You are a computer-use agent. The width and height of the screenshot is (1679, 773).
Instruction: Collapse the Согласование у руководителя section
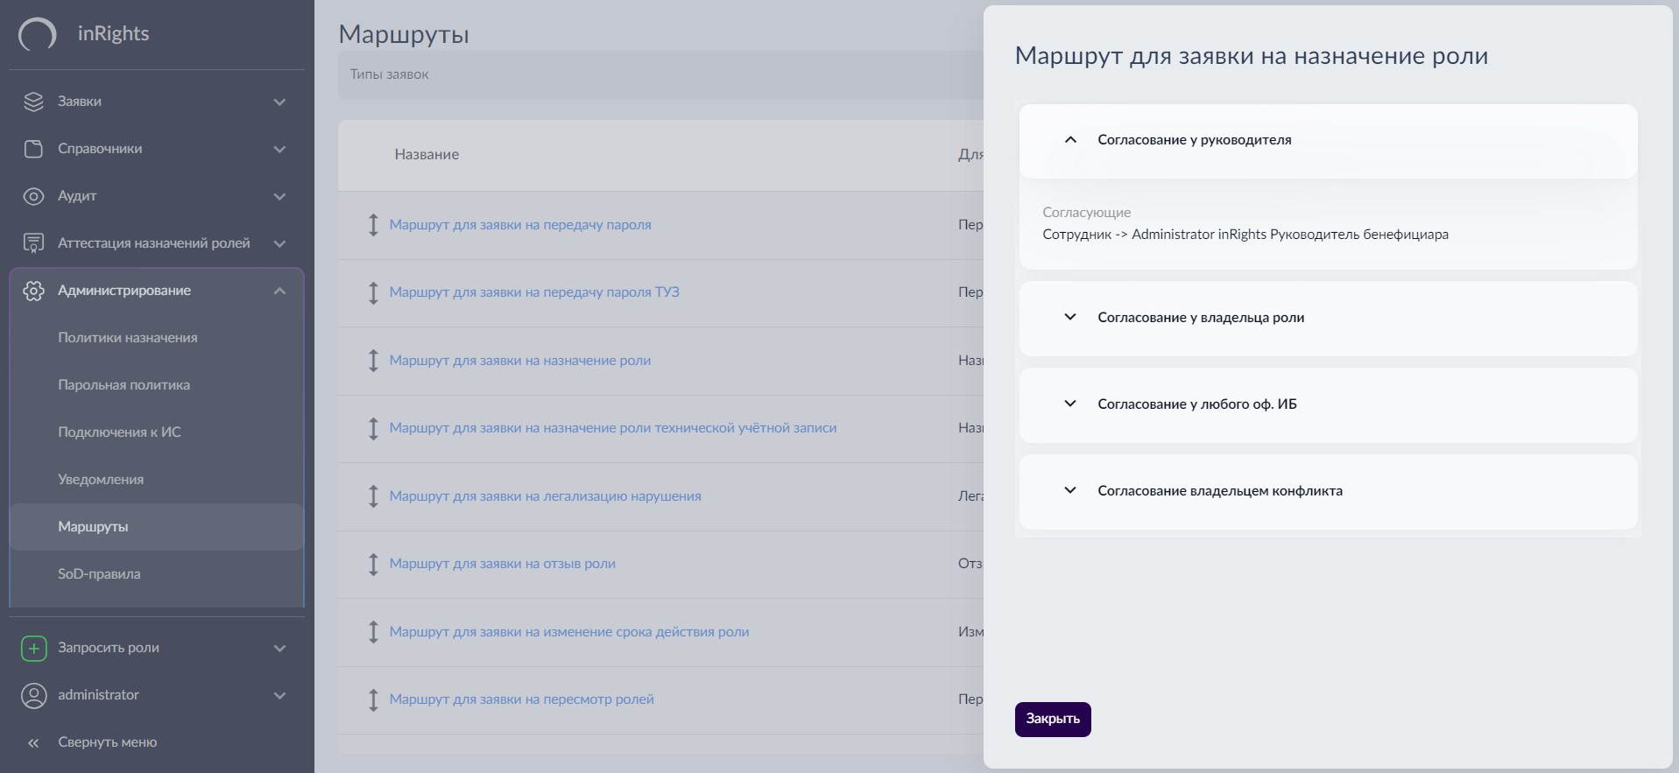1070,140
